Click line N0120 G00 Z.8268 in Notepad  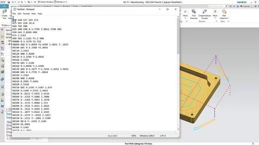tap(23, 54)
